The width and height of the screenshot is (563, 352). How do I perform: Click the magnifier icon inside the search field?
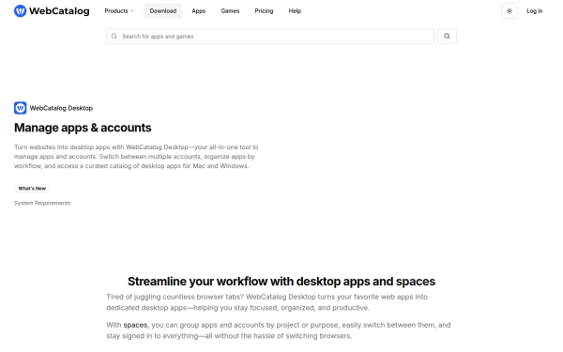[114, 37]
